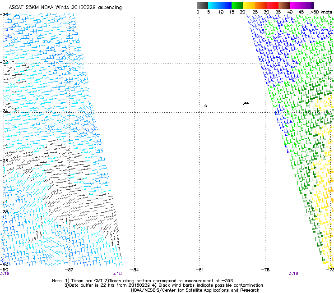Click the -81 longitude axis label
The height and width of the screenshot is (293, 334).
click(199, 270)
